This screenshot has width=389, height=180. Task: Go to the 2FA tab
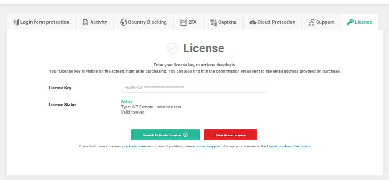pyautogui.click(x=189, y=22)
